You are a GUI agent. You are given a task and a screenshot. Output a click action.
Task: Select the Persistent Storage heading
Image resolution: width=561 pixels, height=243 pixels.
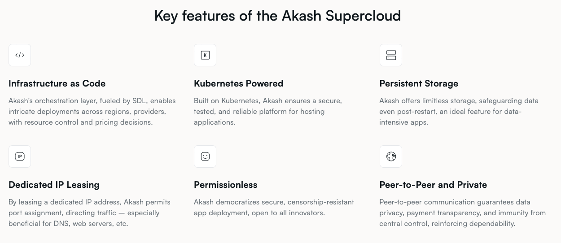coord(419,83)
